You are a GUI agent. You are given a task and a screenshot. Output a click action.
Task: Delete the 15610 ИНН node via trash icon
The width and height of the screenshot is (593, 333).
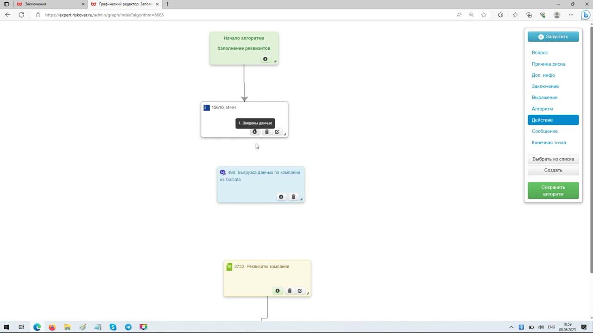[266, 132]
